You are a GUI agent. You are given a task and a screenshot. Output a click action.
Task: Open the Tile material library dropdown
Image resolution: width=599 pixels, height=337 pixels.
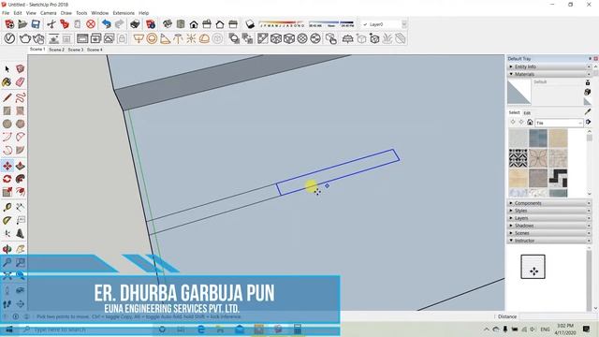[x=559, y=123]
